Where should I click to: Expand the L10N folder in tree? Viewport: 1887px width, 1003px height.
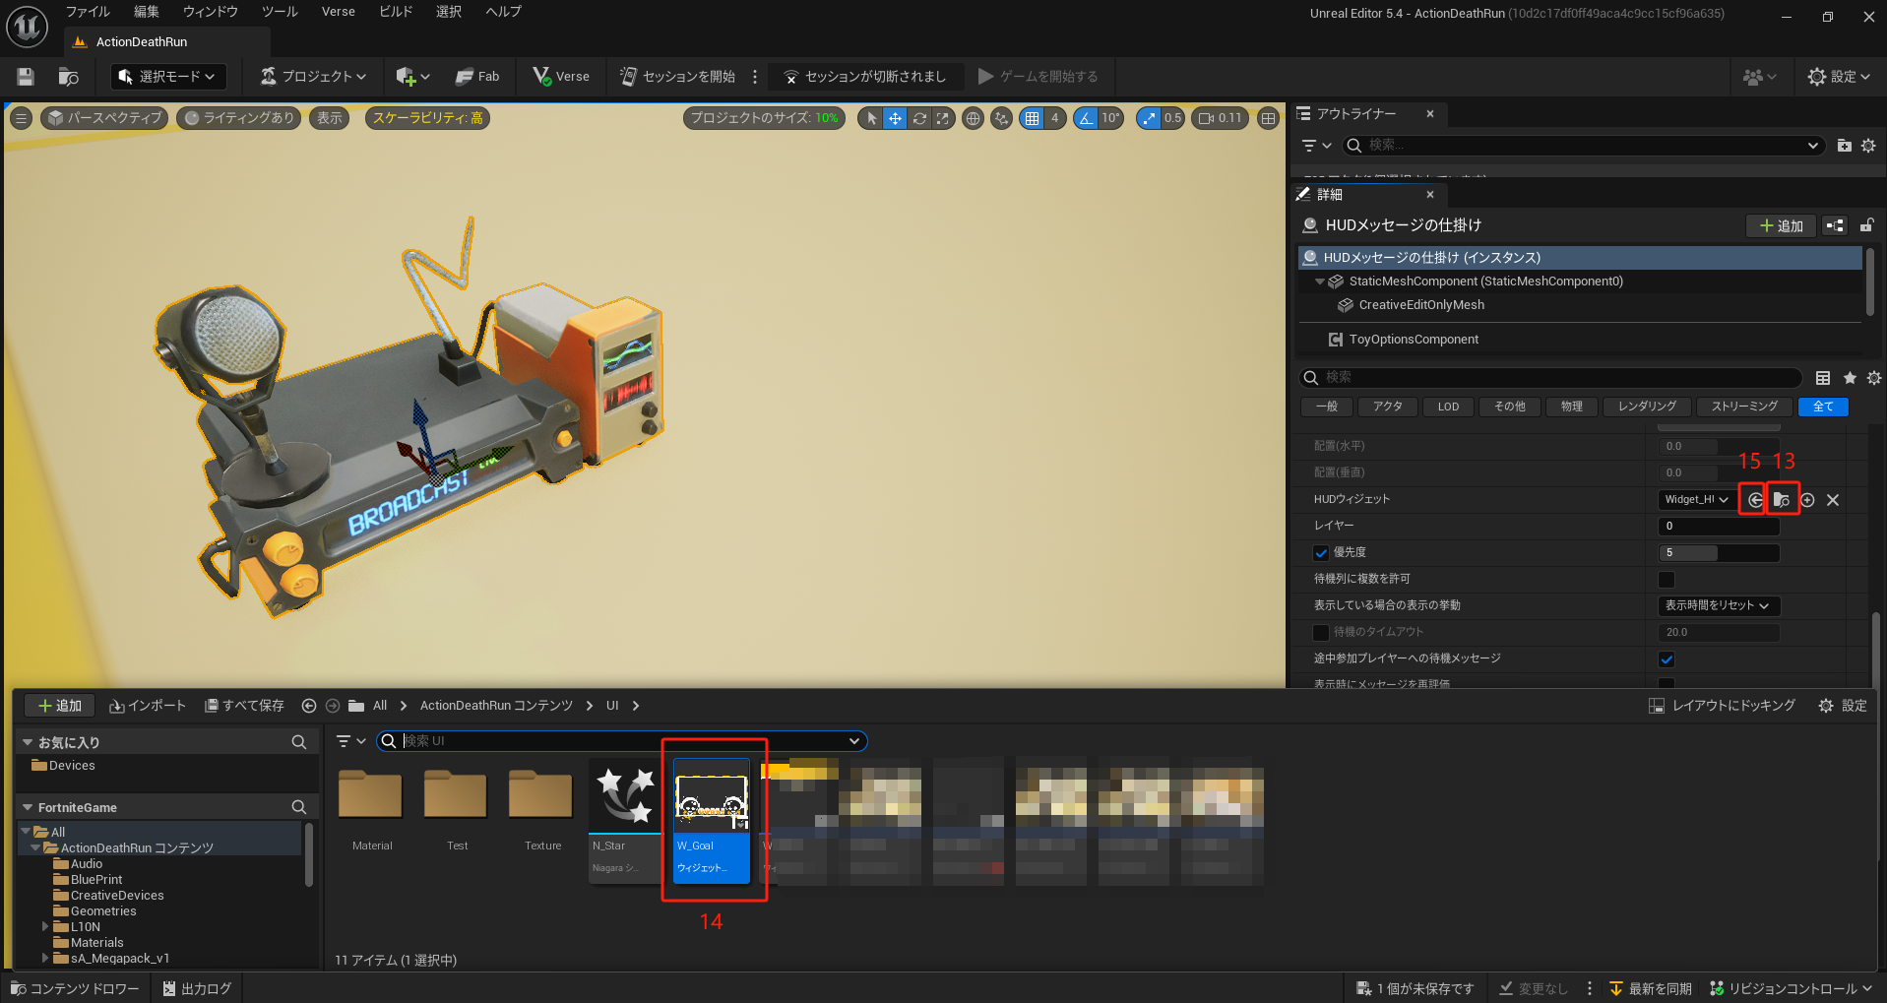tap(45, 927)
